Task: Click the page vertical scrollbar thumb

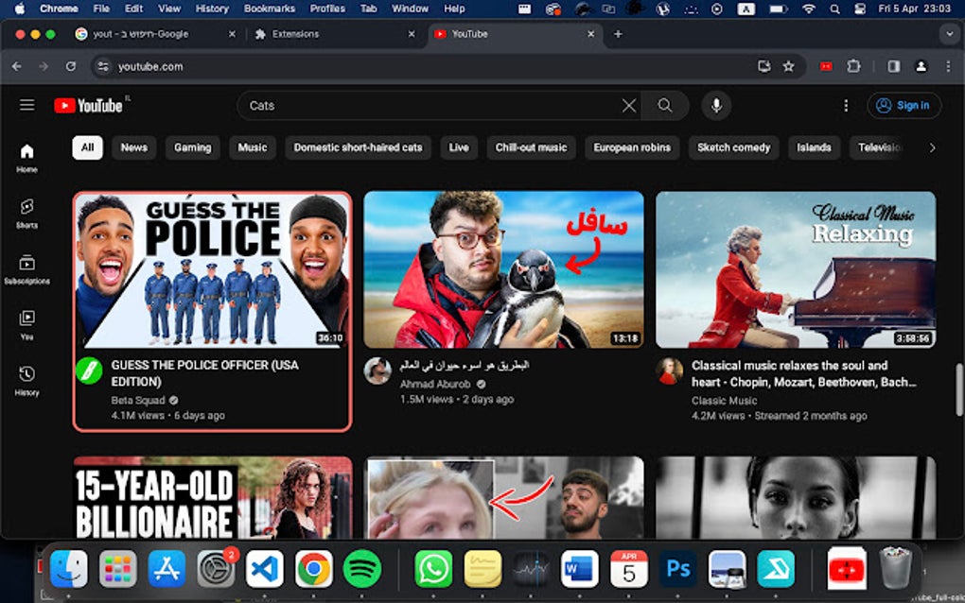Action: coord(958,389)
